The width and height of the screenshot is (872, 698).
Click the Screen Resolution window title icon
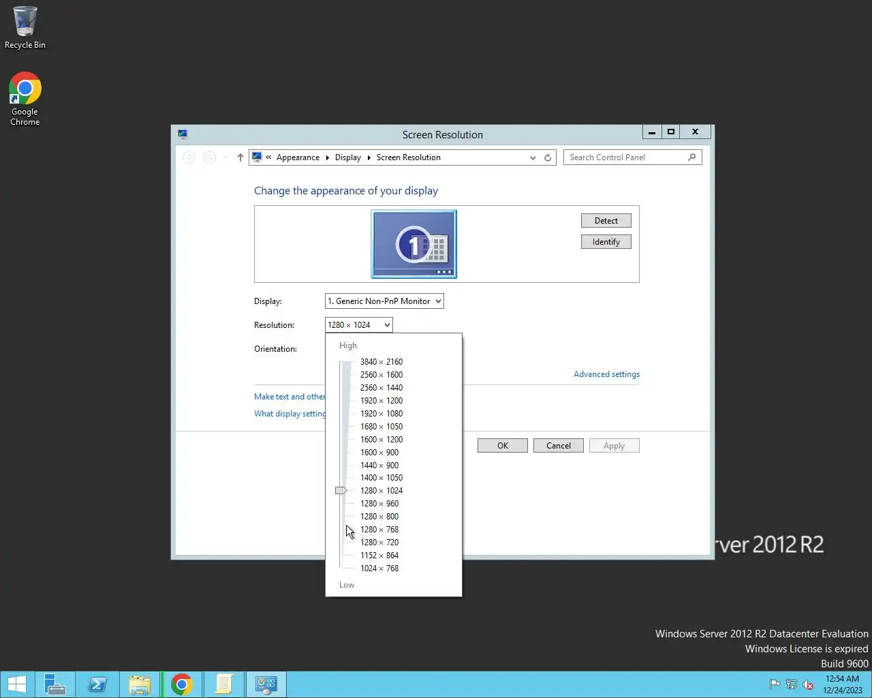point(183,134)
